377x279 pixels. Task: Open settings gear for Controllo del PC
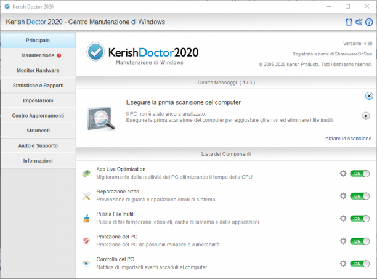[x=343, y=264]
